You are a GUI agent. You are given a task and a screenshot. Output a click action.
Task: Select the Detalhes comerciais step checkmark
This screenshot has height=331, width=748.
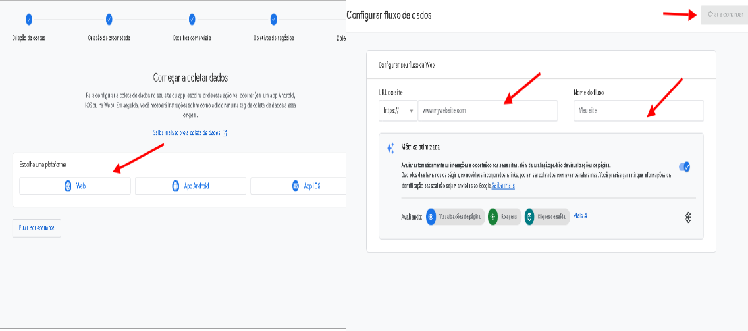192,20
